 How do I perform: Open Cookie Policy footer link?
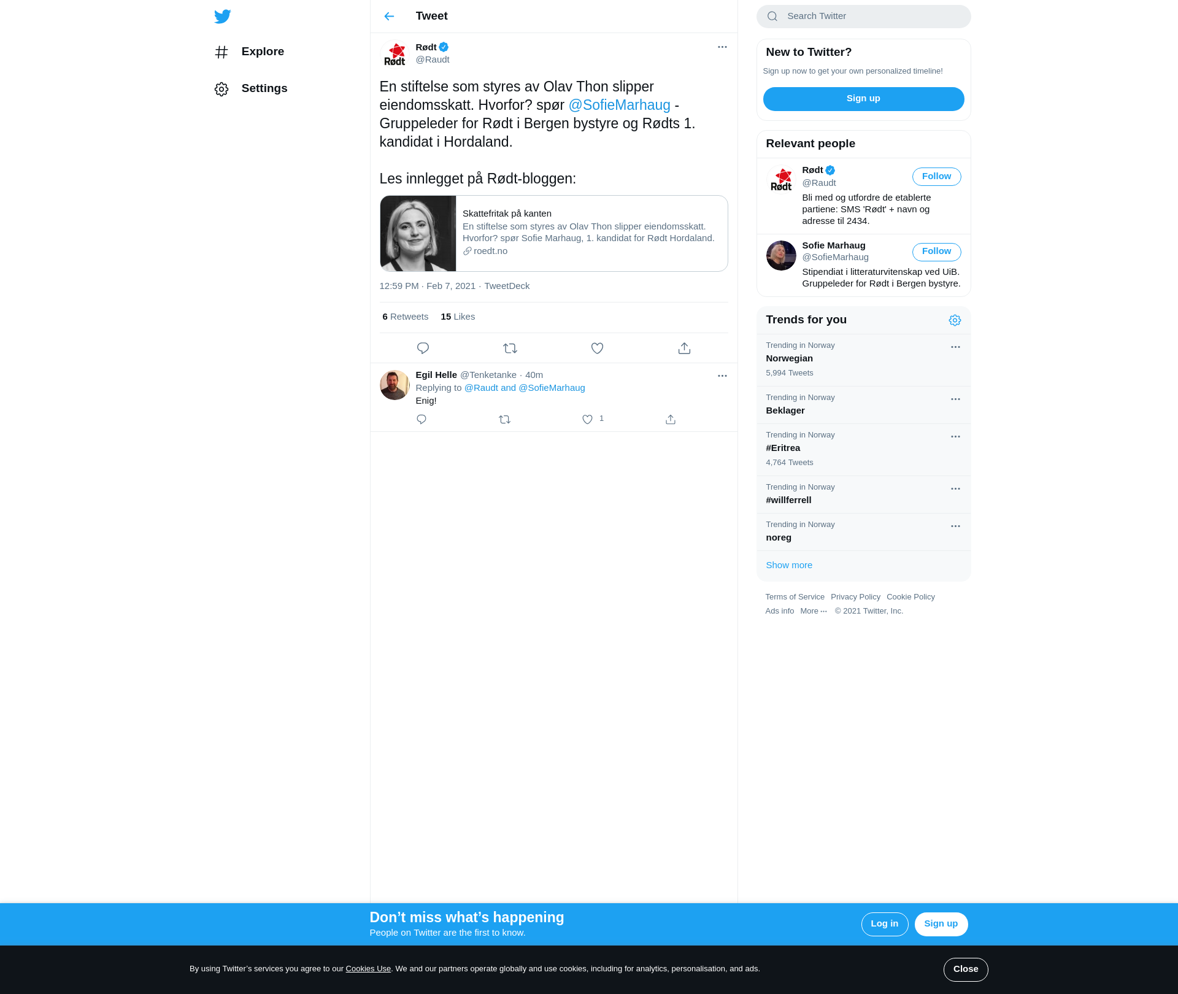coord(910,597)
